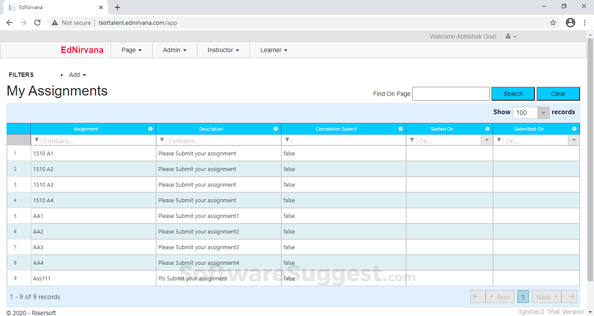This screenshot has width=594, height=316.
Task: Open the user profile dropdown icon
Action: coord(511,36)
